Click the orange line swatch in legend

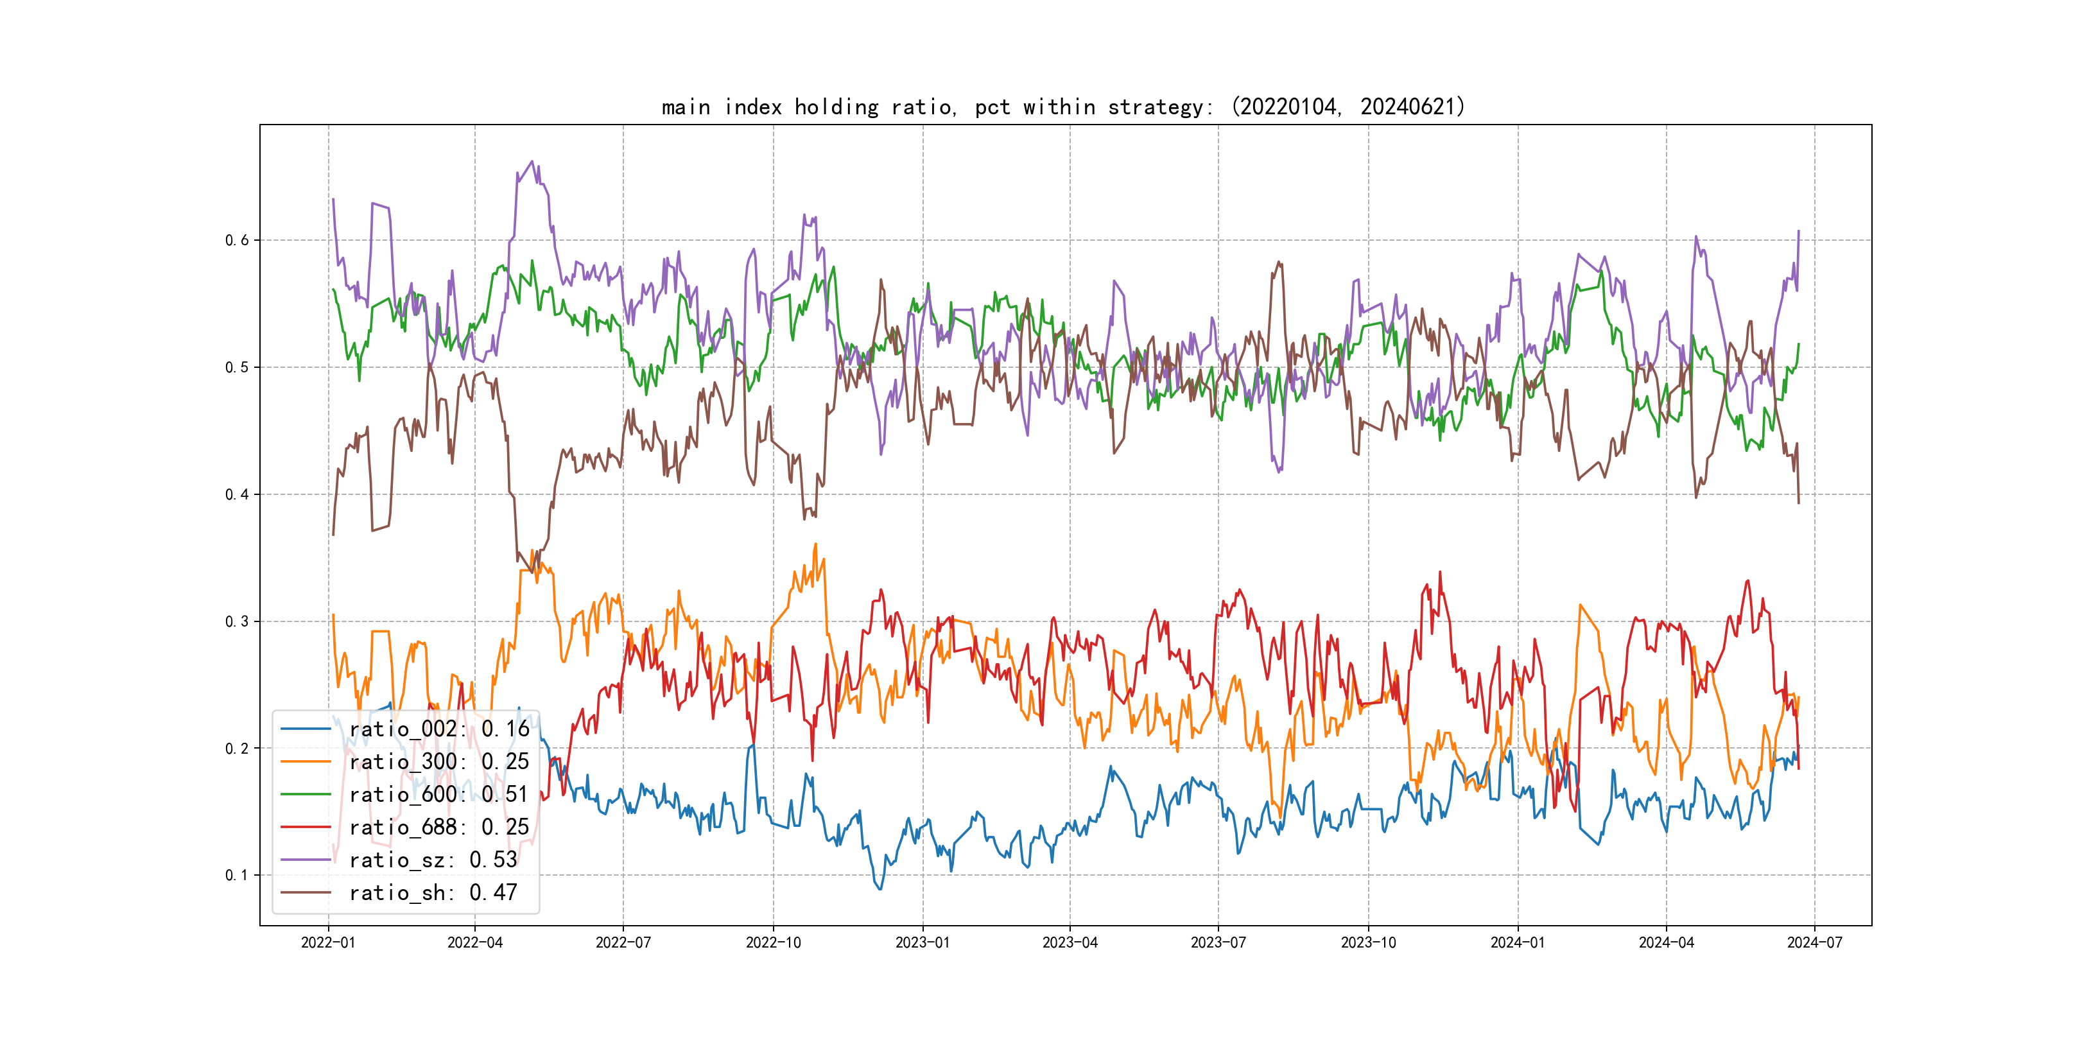306,762
